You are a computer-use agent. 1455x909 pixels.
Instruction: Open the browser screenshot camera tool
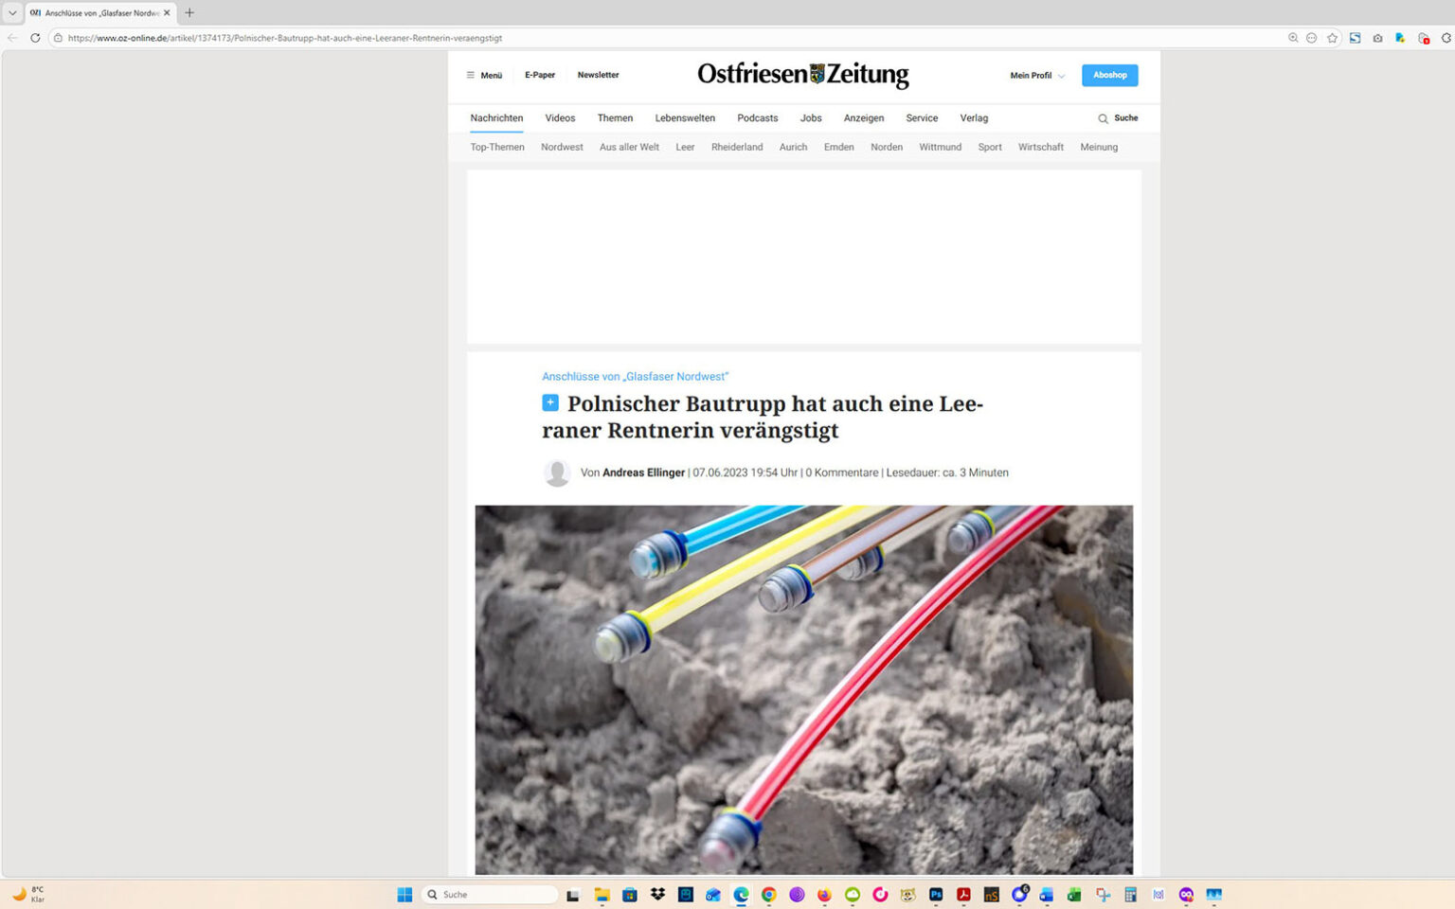click(x=1377, y=38)
